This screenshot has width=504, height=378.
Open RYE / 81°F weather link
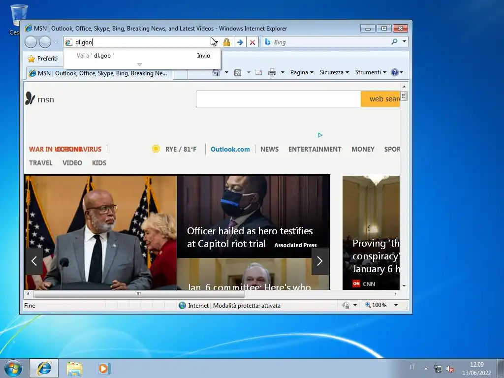click(x=181, y=149)
